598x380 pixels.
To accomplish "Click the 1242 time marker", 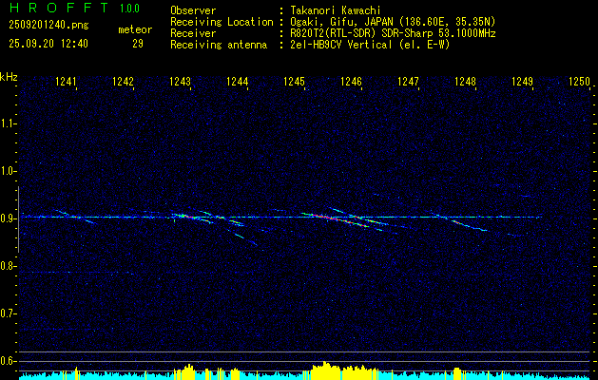I will (x=124, y=82).
